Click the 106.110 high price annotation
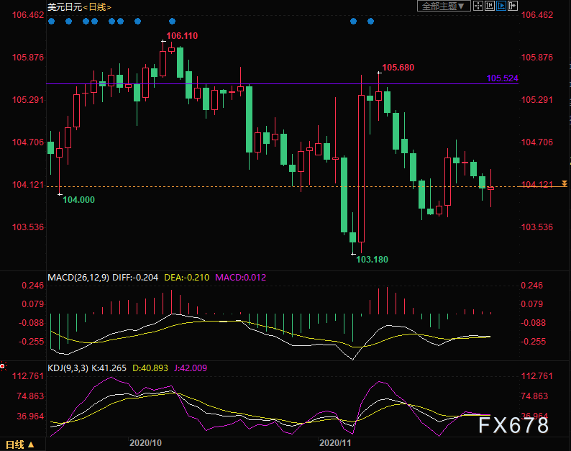This screenshot has width=571, height=451. pyautogui.click(x=182, y=36)
